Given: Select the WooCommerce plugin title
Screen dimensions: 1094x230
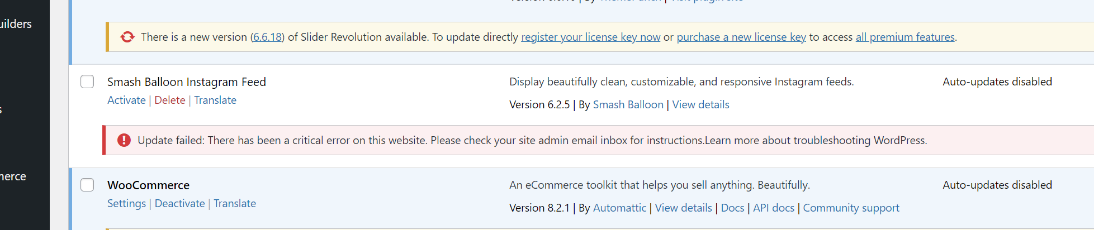Looking at the screenshot, I should (148, 185).
